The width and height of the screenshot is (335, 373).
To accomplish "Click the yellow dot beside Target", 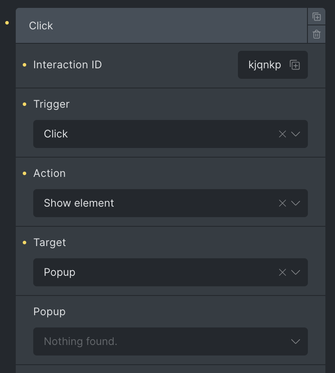I will pos(24,243).
